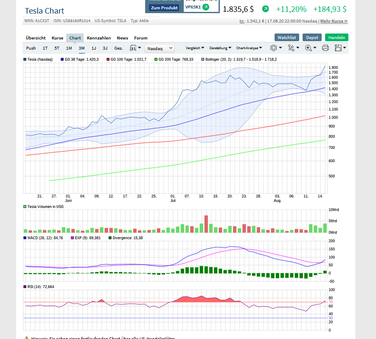Print the chart with printer icon
Image resolution: width=376 pixels, height=339 pixels.
pos(325,48)
